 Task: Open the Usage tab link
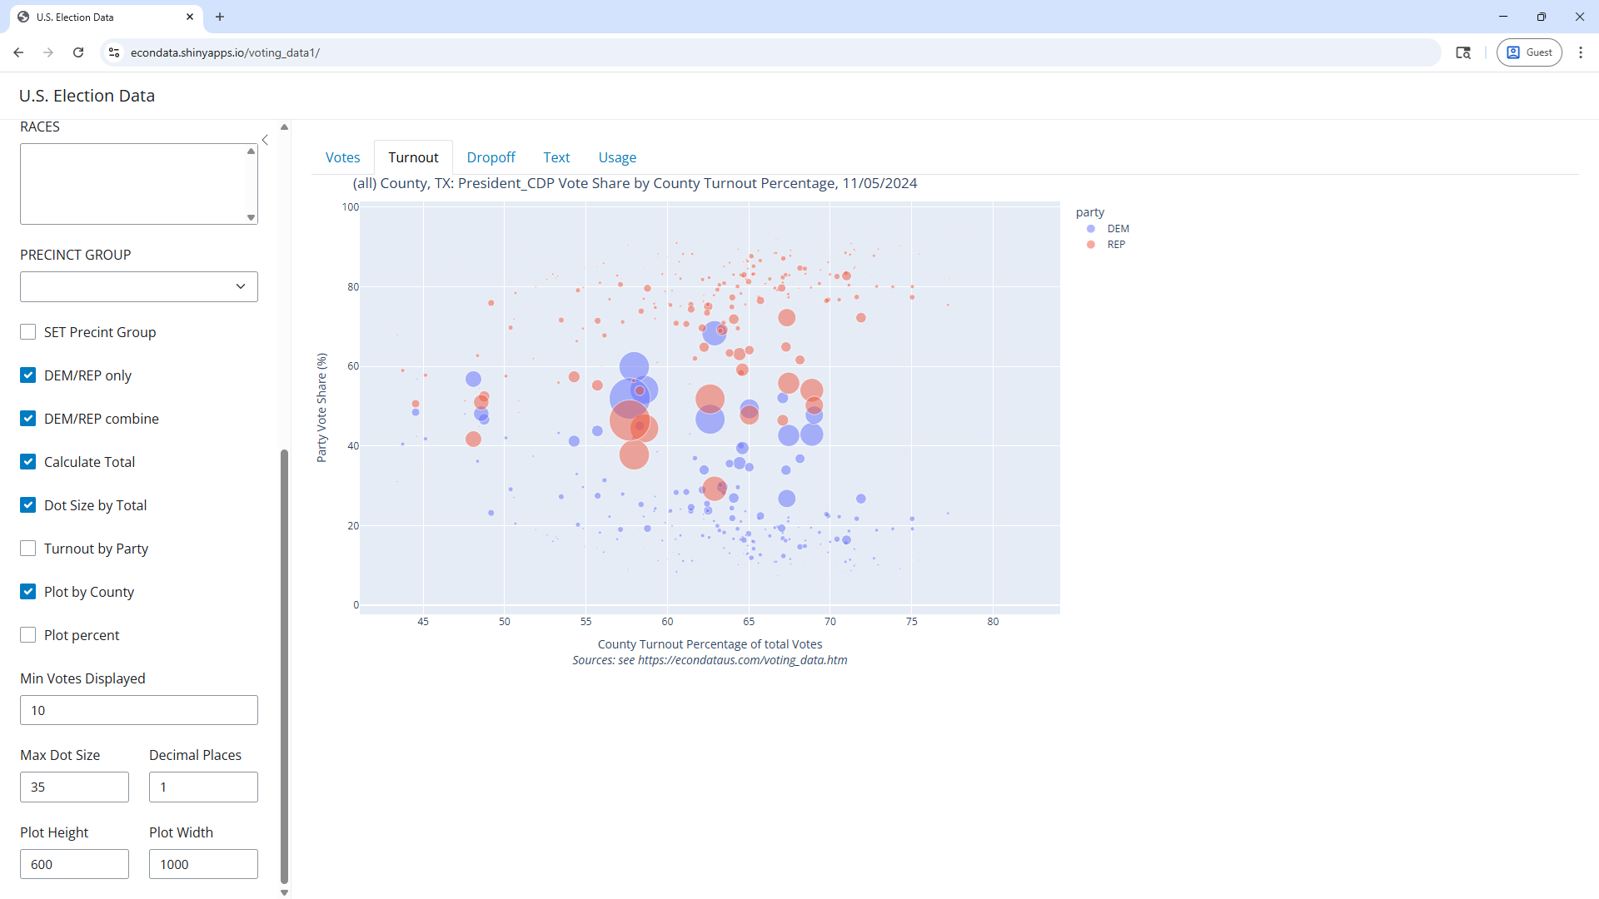[617, 157]
